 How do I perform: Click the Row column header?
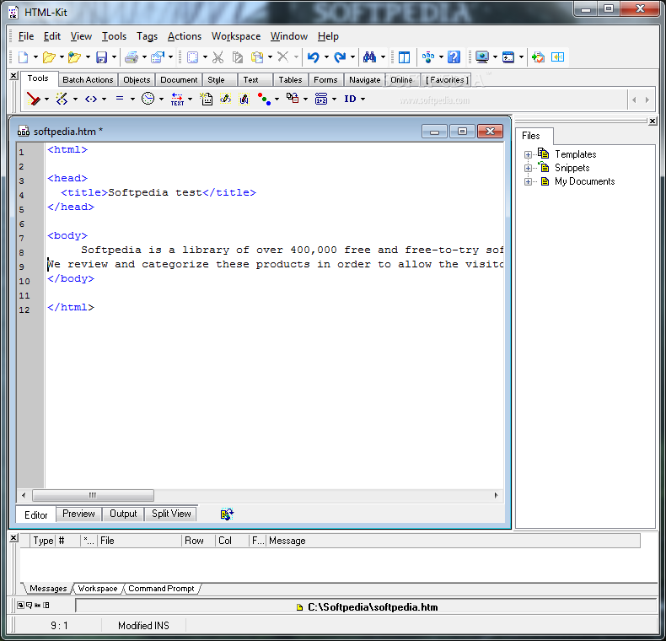pyautogui.click(x=198, y=541)
